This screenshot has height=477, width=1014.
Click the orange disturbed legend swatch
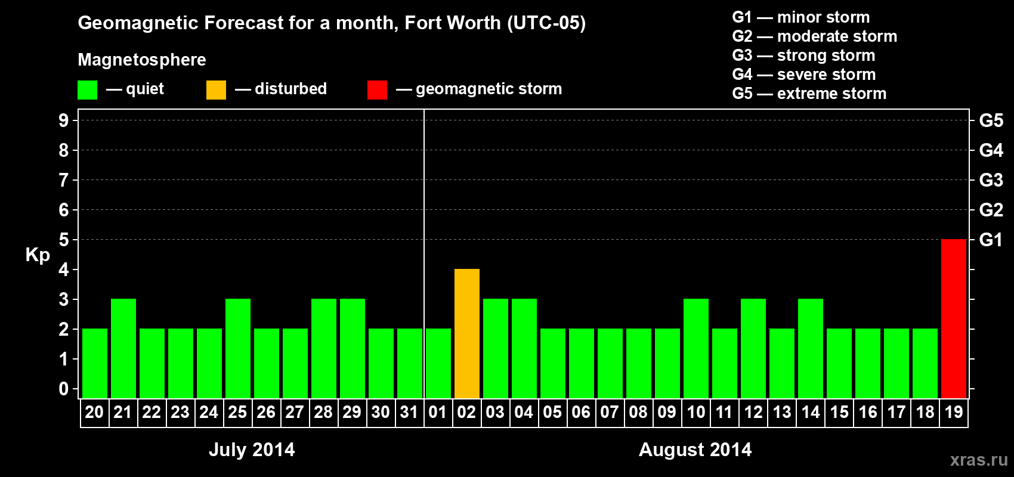tap(216, 90)
